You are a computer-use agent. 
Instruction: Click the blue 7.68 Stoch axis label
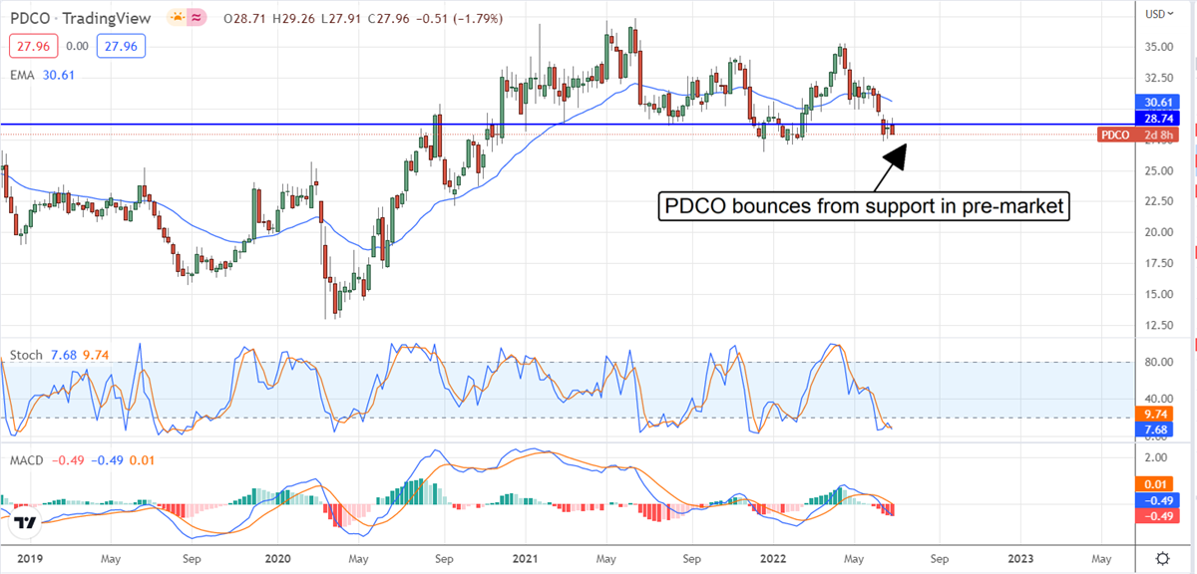[1157, 430]
